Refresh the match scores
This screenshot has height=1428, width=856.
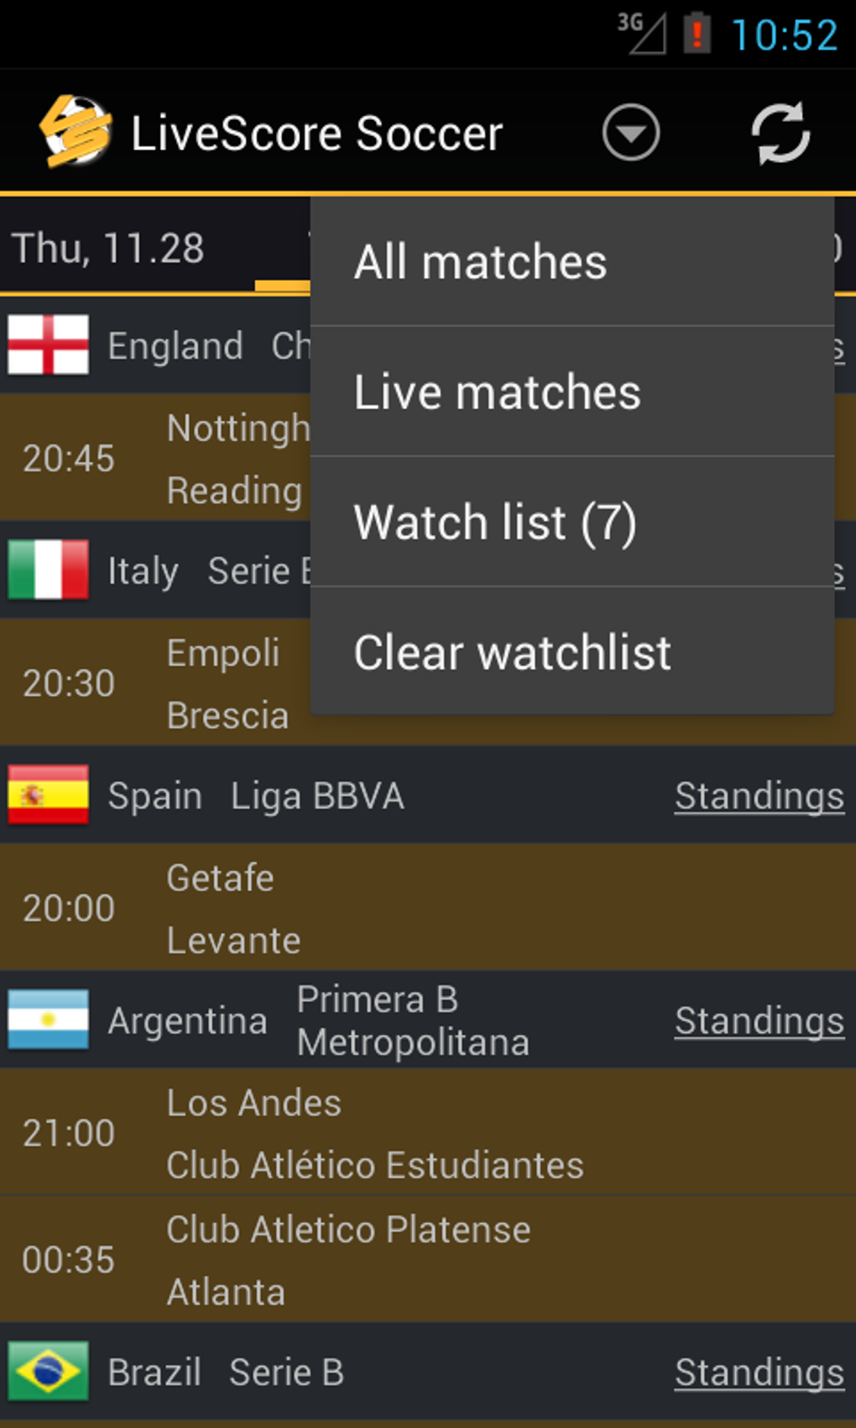[780, 133]
